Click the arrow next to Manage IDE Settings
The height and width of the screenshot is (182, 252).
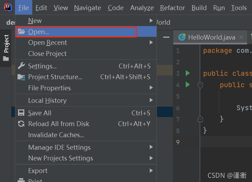(151, 147)
